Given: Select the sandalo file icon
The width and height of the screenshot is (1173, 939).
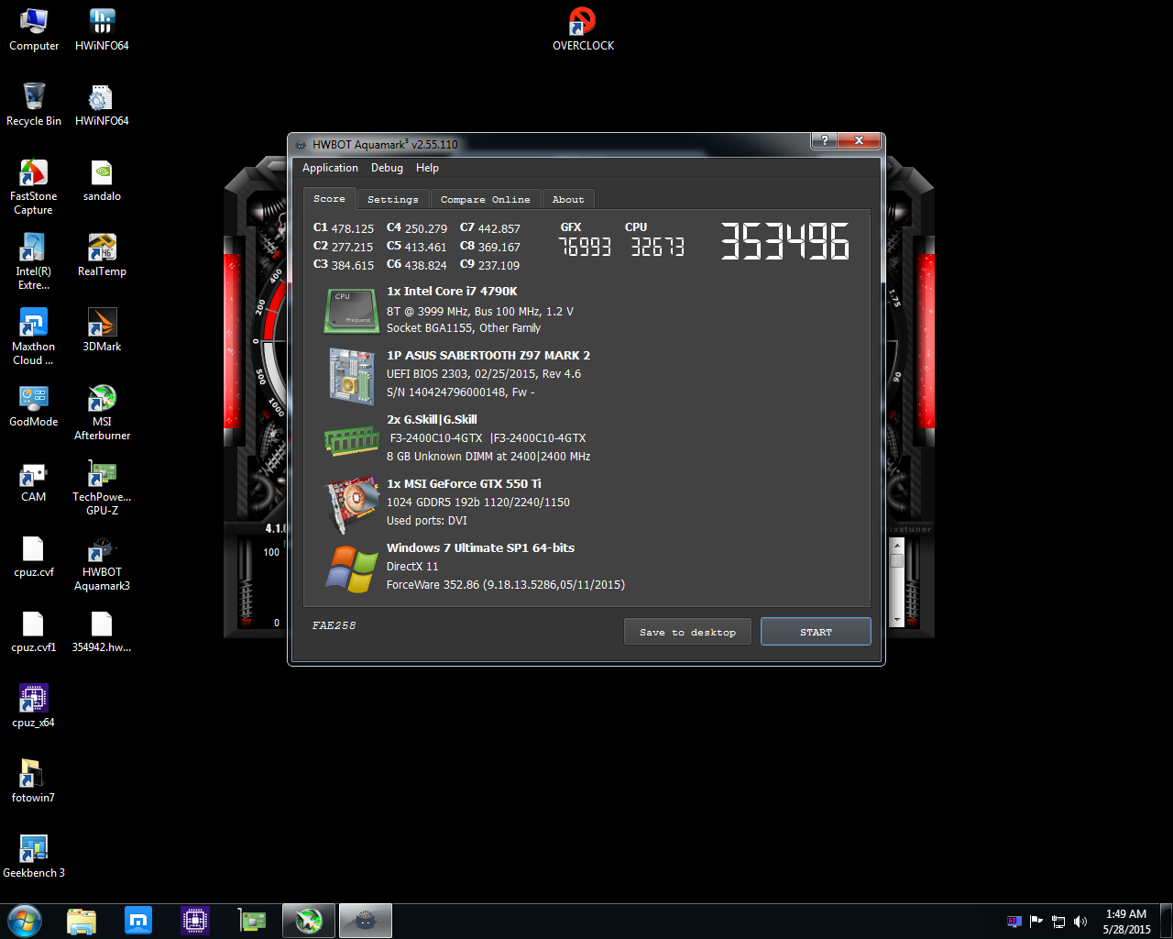Looking at the screenshot, I should (102, 180).
